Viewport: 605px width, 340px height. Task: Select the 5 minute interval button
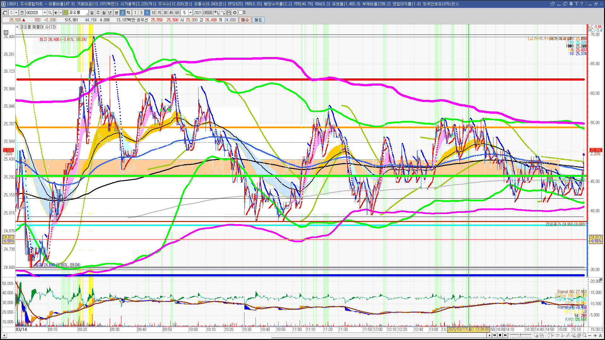[147, 13]
